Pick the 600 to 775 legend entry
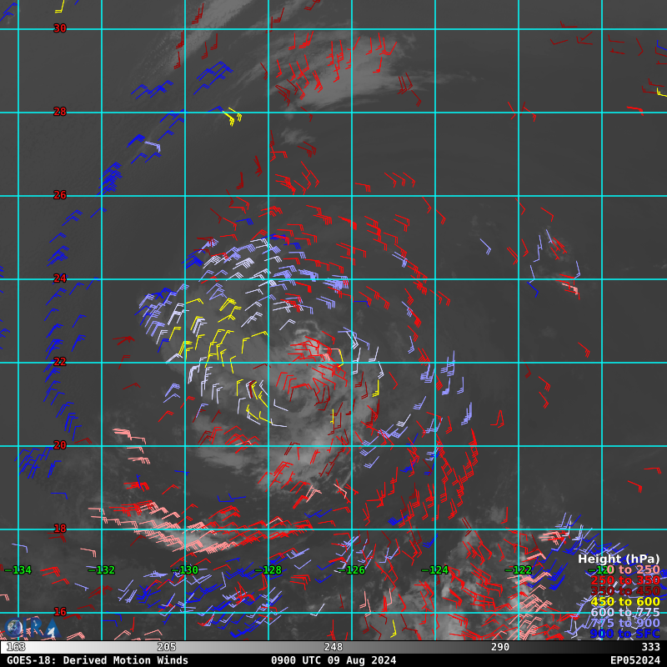The width and height of the screenshot is (667, 667). pos(624,613)
